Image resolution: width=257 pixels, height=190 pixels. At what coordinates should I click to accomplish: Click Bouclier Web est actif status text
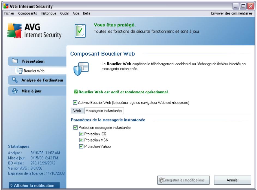click(x=123, y=92)
